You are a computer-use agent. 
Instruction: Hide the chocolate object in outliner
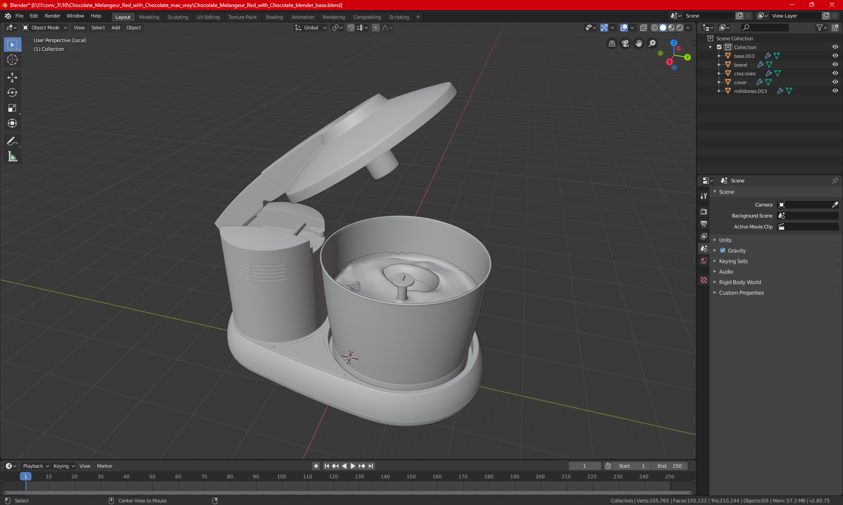(x=835, y=73)
